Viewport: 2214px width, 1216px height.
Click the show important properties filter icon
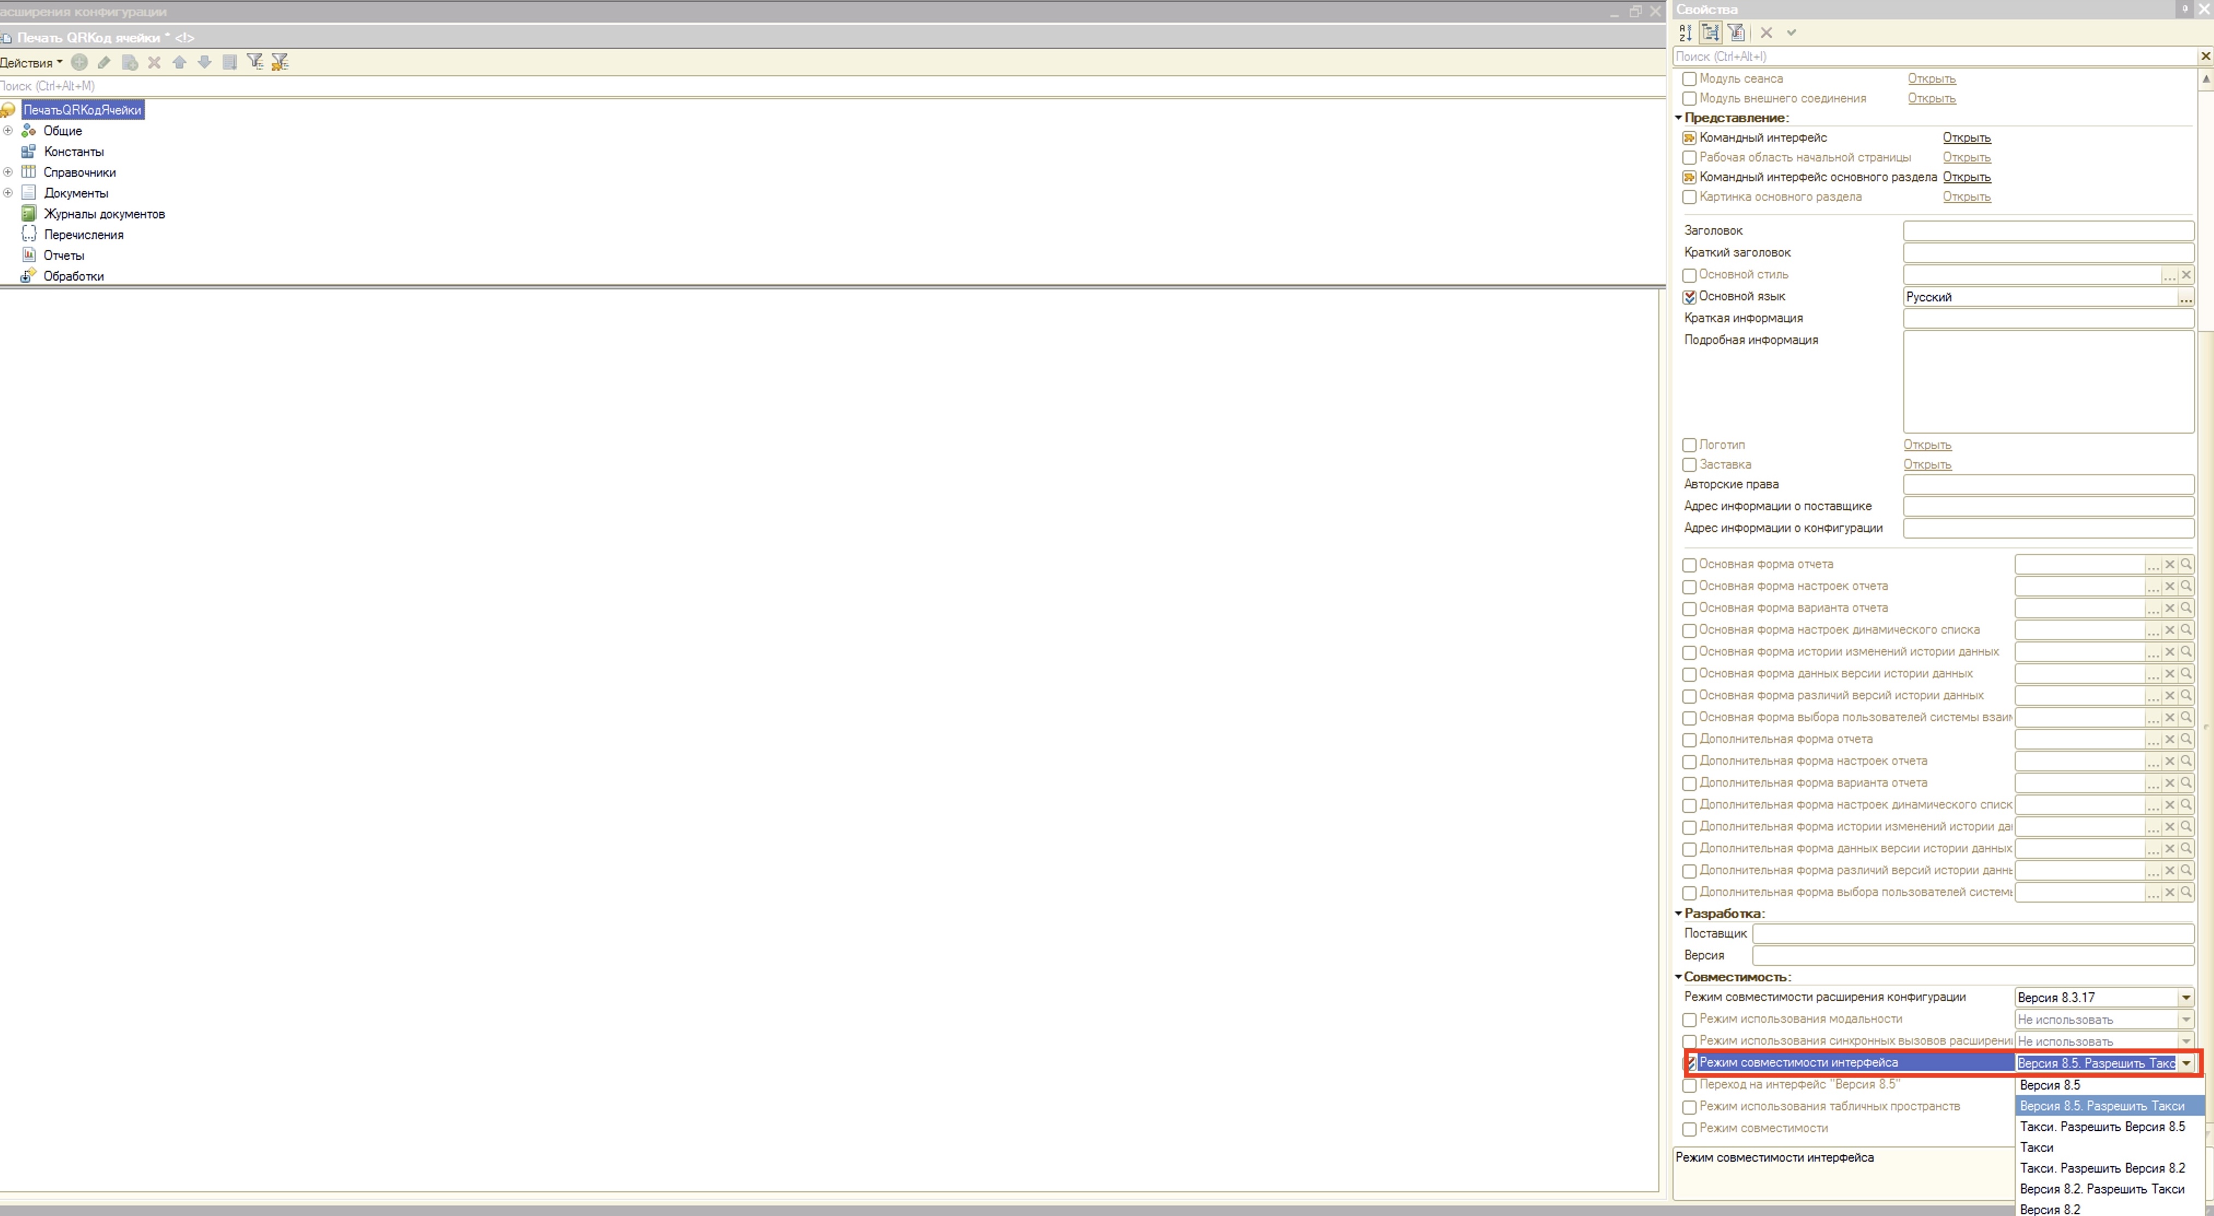1736,33
